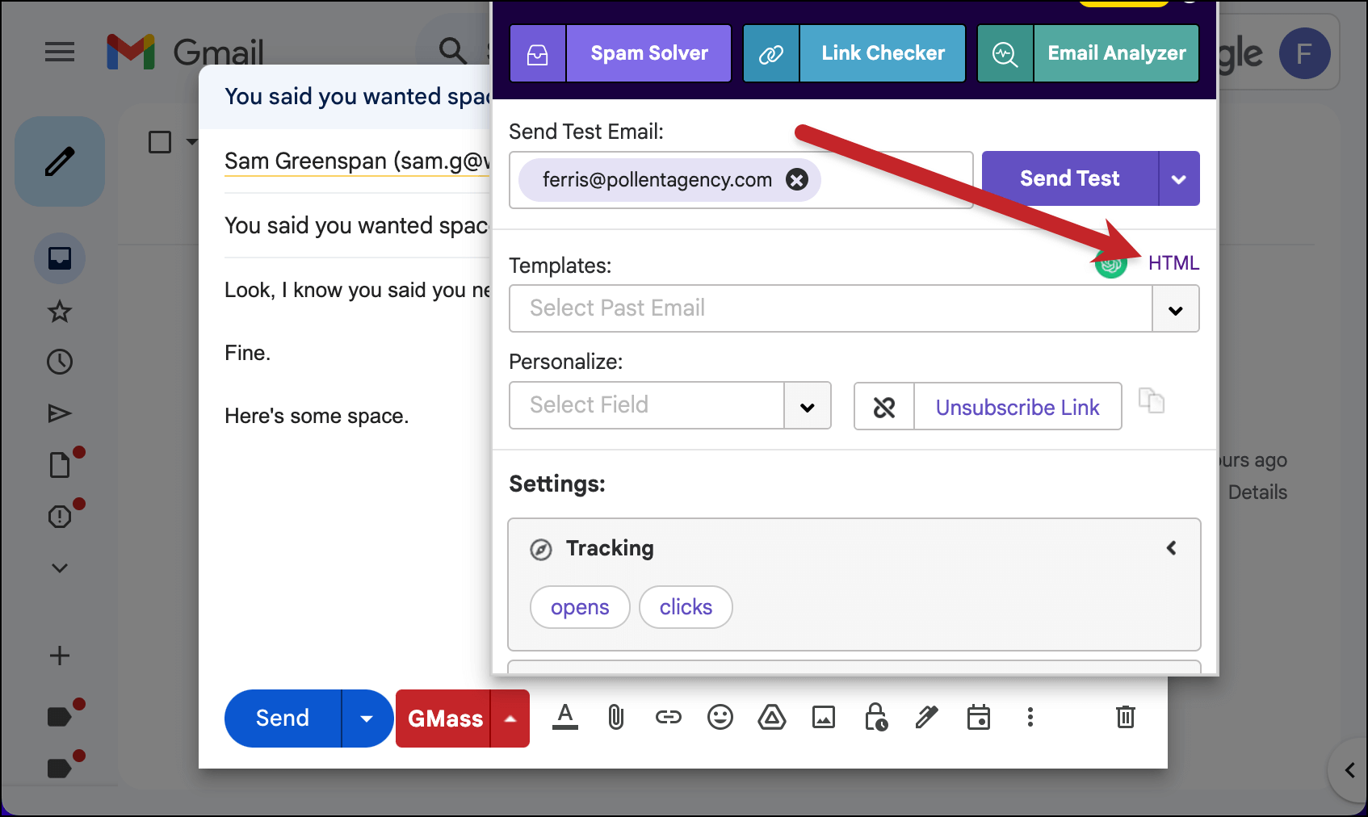
Task: Open the Send Test dropdown arrow
Action: click(x=1179, y=178)
